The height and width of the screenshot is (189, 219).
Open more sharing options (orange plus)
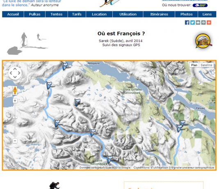pos(209,22)
